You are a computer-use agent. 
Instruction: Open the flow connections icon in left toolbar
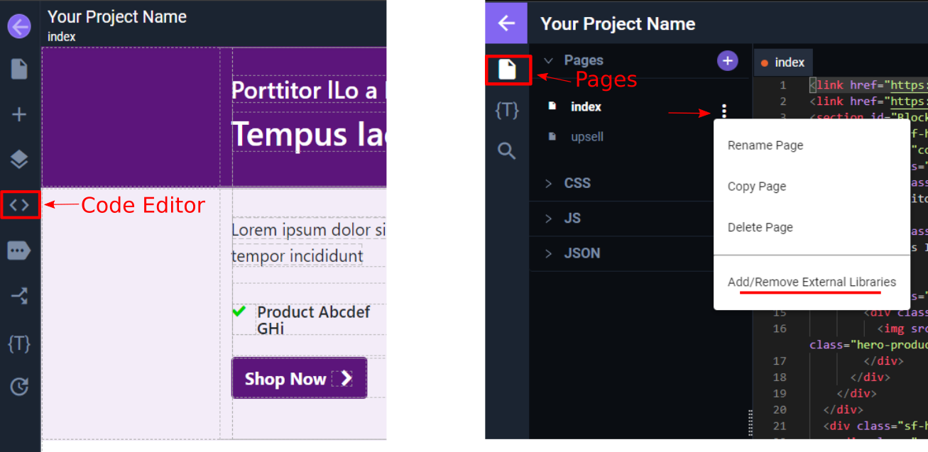pyautogui.click(x=19, y=296)
